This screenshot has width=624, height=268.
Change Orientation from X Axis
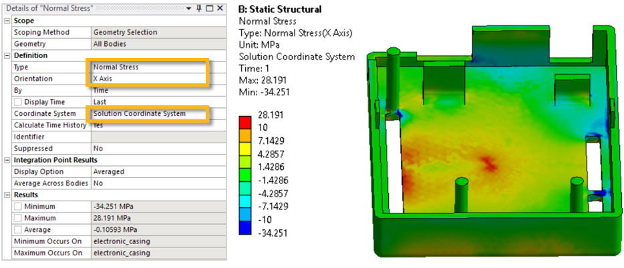[149, 79]
